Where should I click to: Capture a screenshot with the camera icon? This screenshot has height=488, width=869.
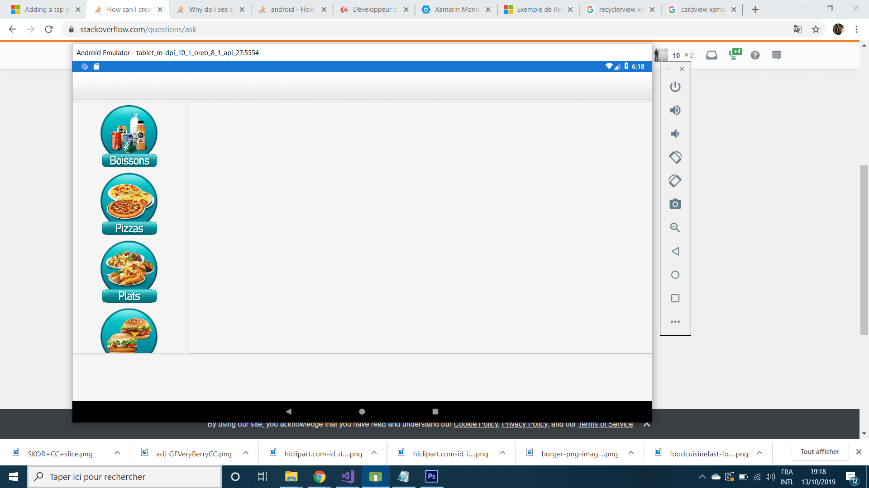click(675, 204)
